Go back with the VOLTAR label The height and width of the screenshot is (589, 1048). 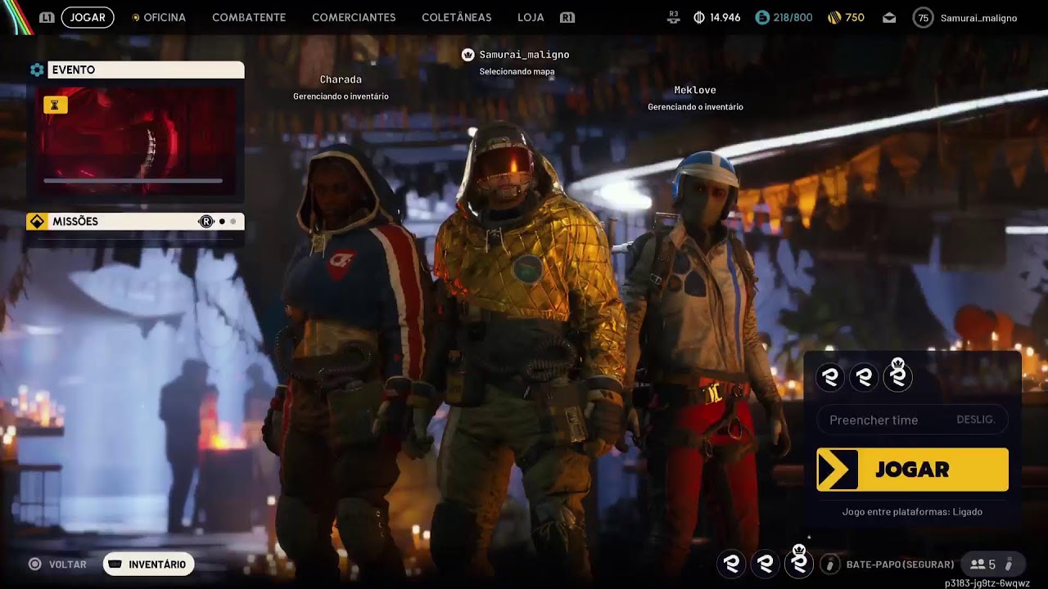pos(67,564)
